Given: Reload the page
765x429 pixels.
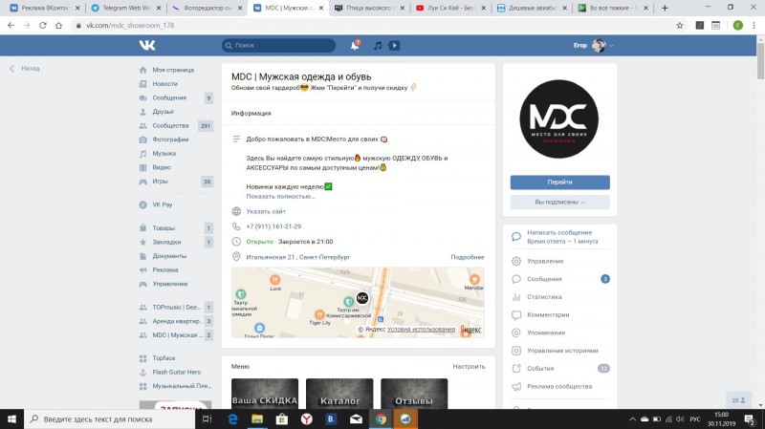Looking at the screenshot, I should [43, 26].
